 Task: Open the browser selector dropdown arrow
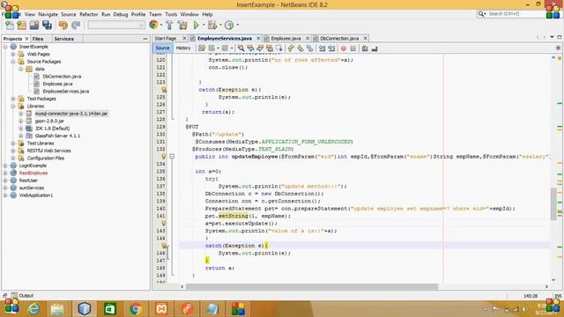click(x=160, y=26)
